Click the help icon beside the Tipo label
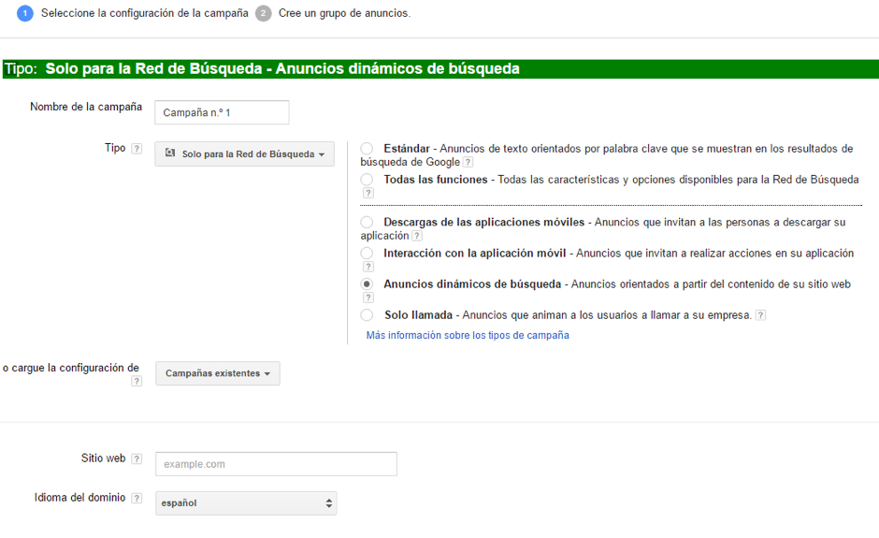Viewport: 879px width, 538px height. point(137,149)
